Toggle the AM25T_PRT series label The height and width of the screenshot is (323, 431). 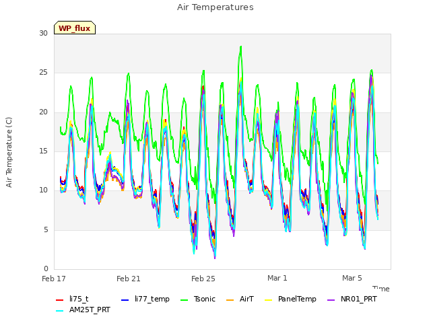coord(90,310)
